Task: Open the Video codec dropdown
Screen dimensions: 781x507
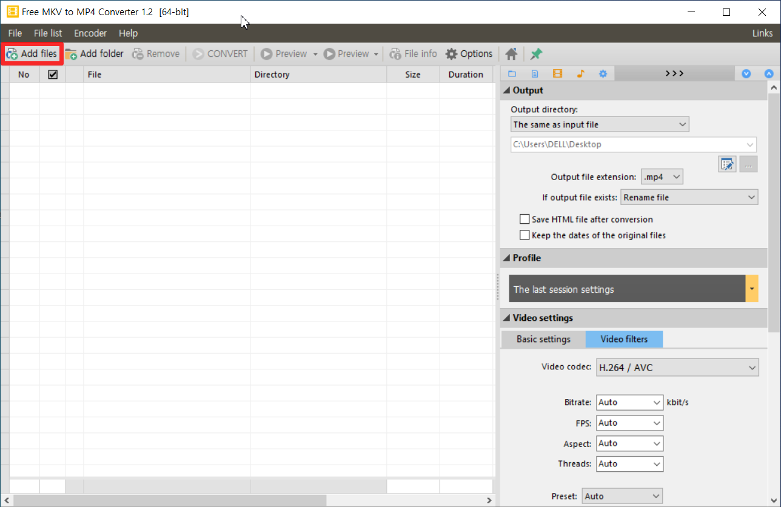Action: pyautogui.click(x=677, y=368)
